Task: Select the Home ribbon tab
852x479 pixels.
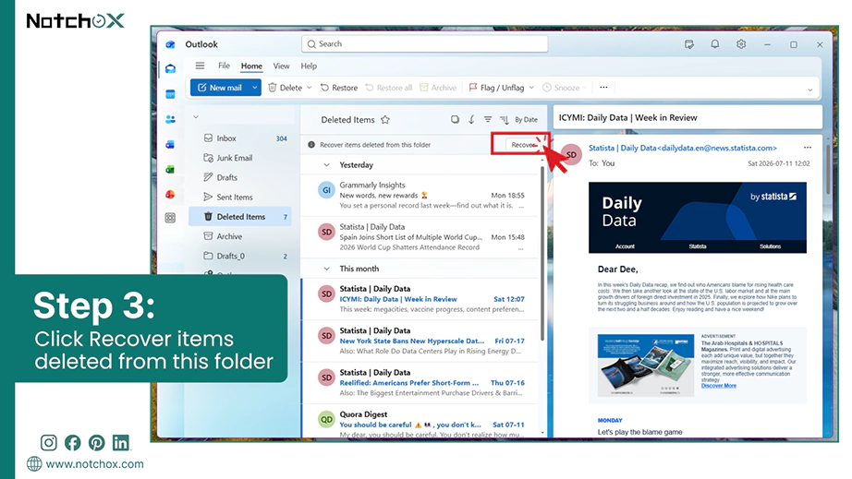Action: coord(251,66)
